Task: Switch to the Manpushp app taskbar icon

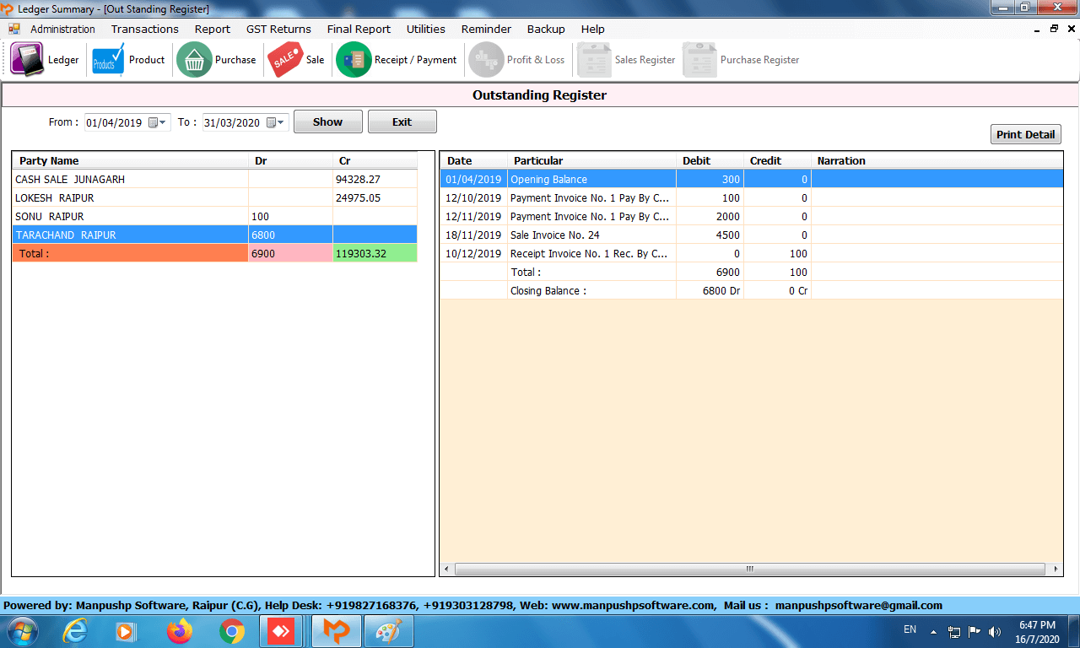Action: 337,631
